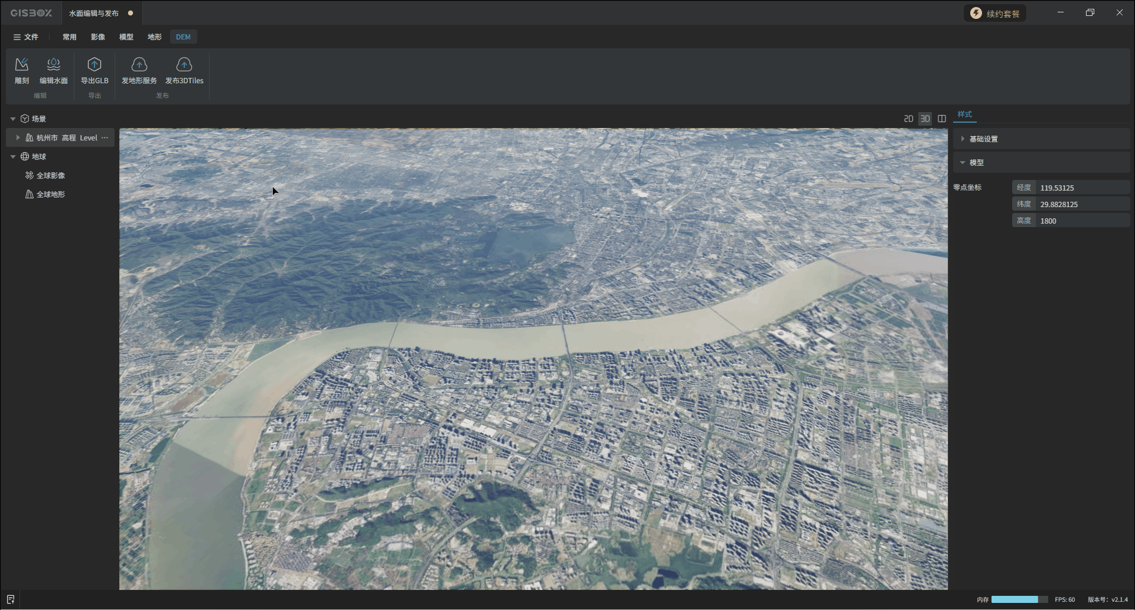The width and height of the screenshot is (1135, 610).
Task: Click the 内存 memory usage bar
Action: [1019, 599]
